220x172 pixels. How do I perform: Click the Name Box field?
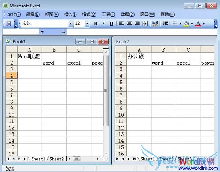click(x=21, y=32)
